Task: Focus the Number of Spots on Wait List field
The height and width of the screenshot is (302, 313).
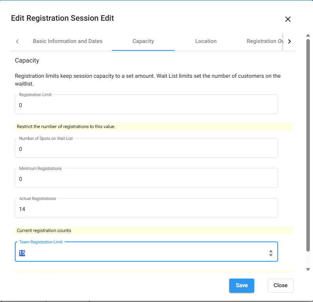Action: [146, 149]
